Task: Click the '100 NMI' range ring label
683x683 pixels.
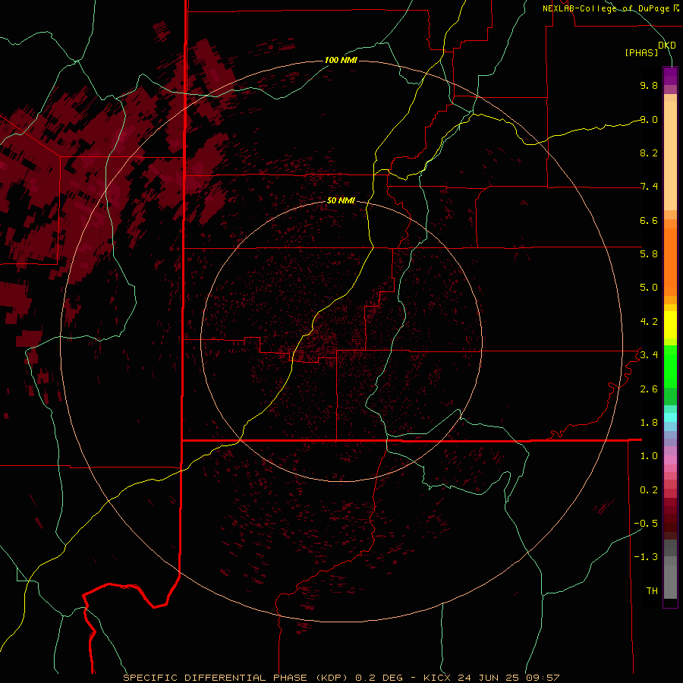Action: (341, 60)
